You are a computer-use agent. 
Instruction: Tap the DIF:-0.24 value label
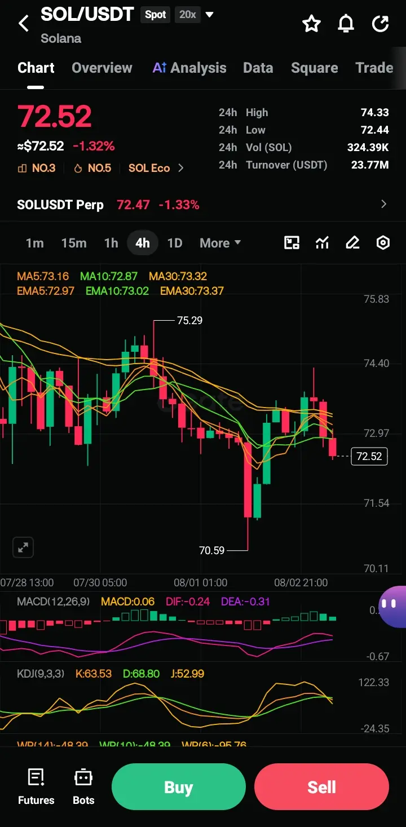(x=188, y=602)
